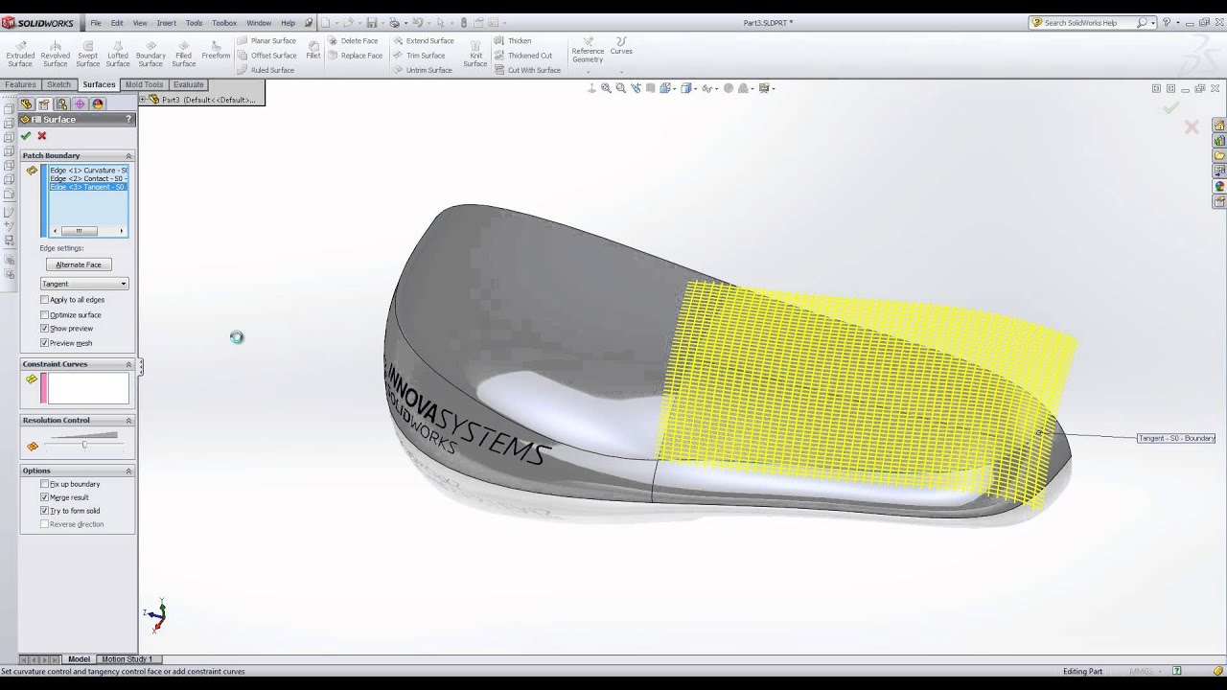Screen dimensions: 1227x690
Task: Open the Boundary Surface tool
Action: click(150, 53)
